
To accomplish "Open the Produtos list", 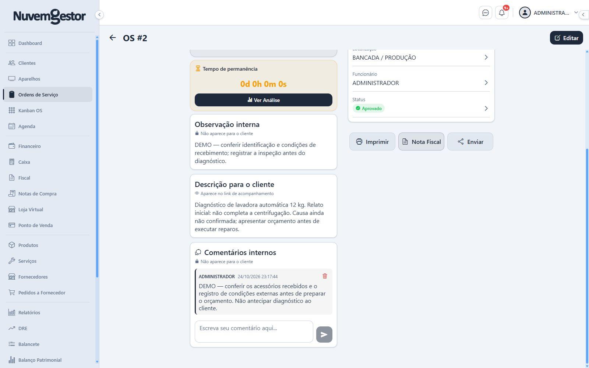I will pos(47,245).
